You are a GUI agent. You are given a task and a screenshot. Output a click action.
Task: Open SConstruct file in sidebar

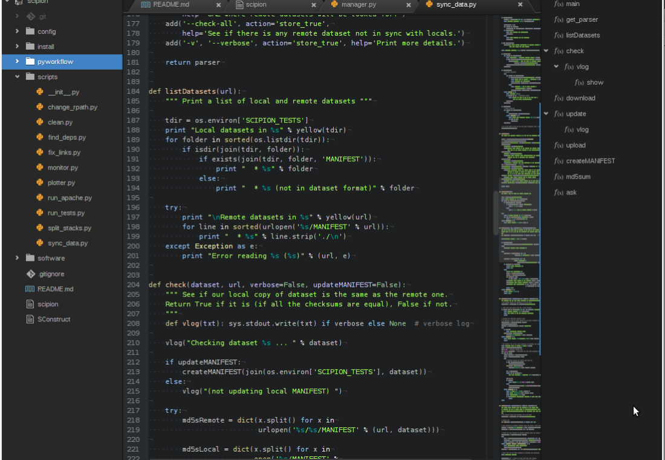(x=54, y=319)
